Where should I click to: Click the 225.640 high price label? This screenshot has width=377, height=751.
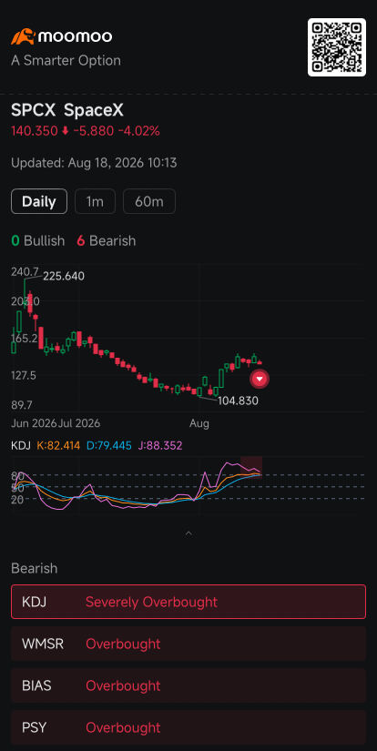[x=64, y=277]
